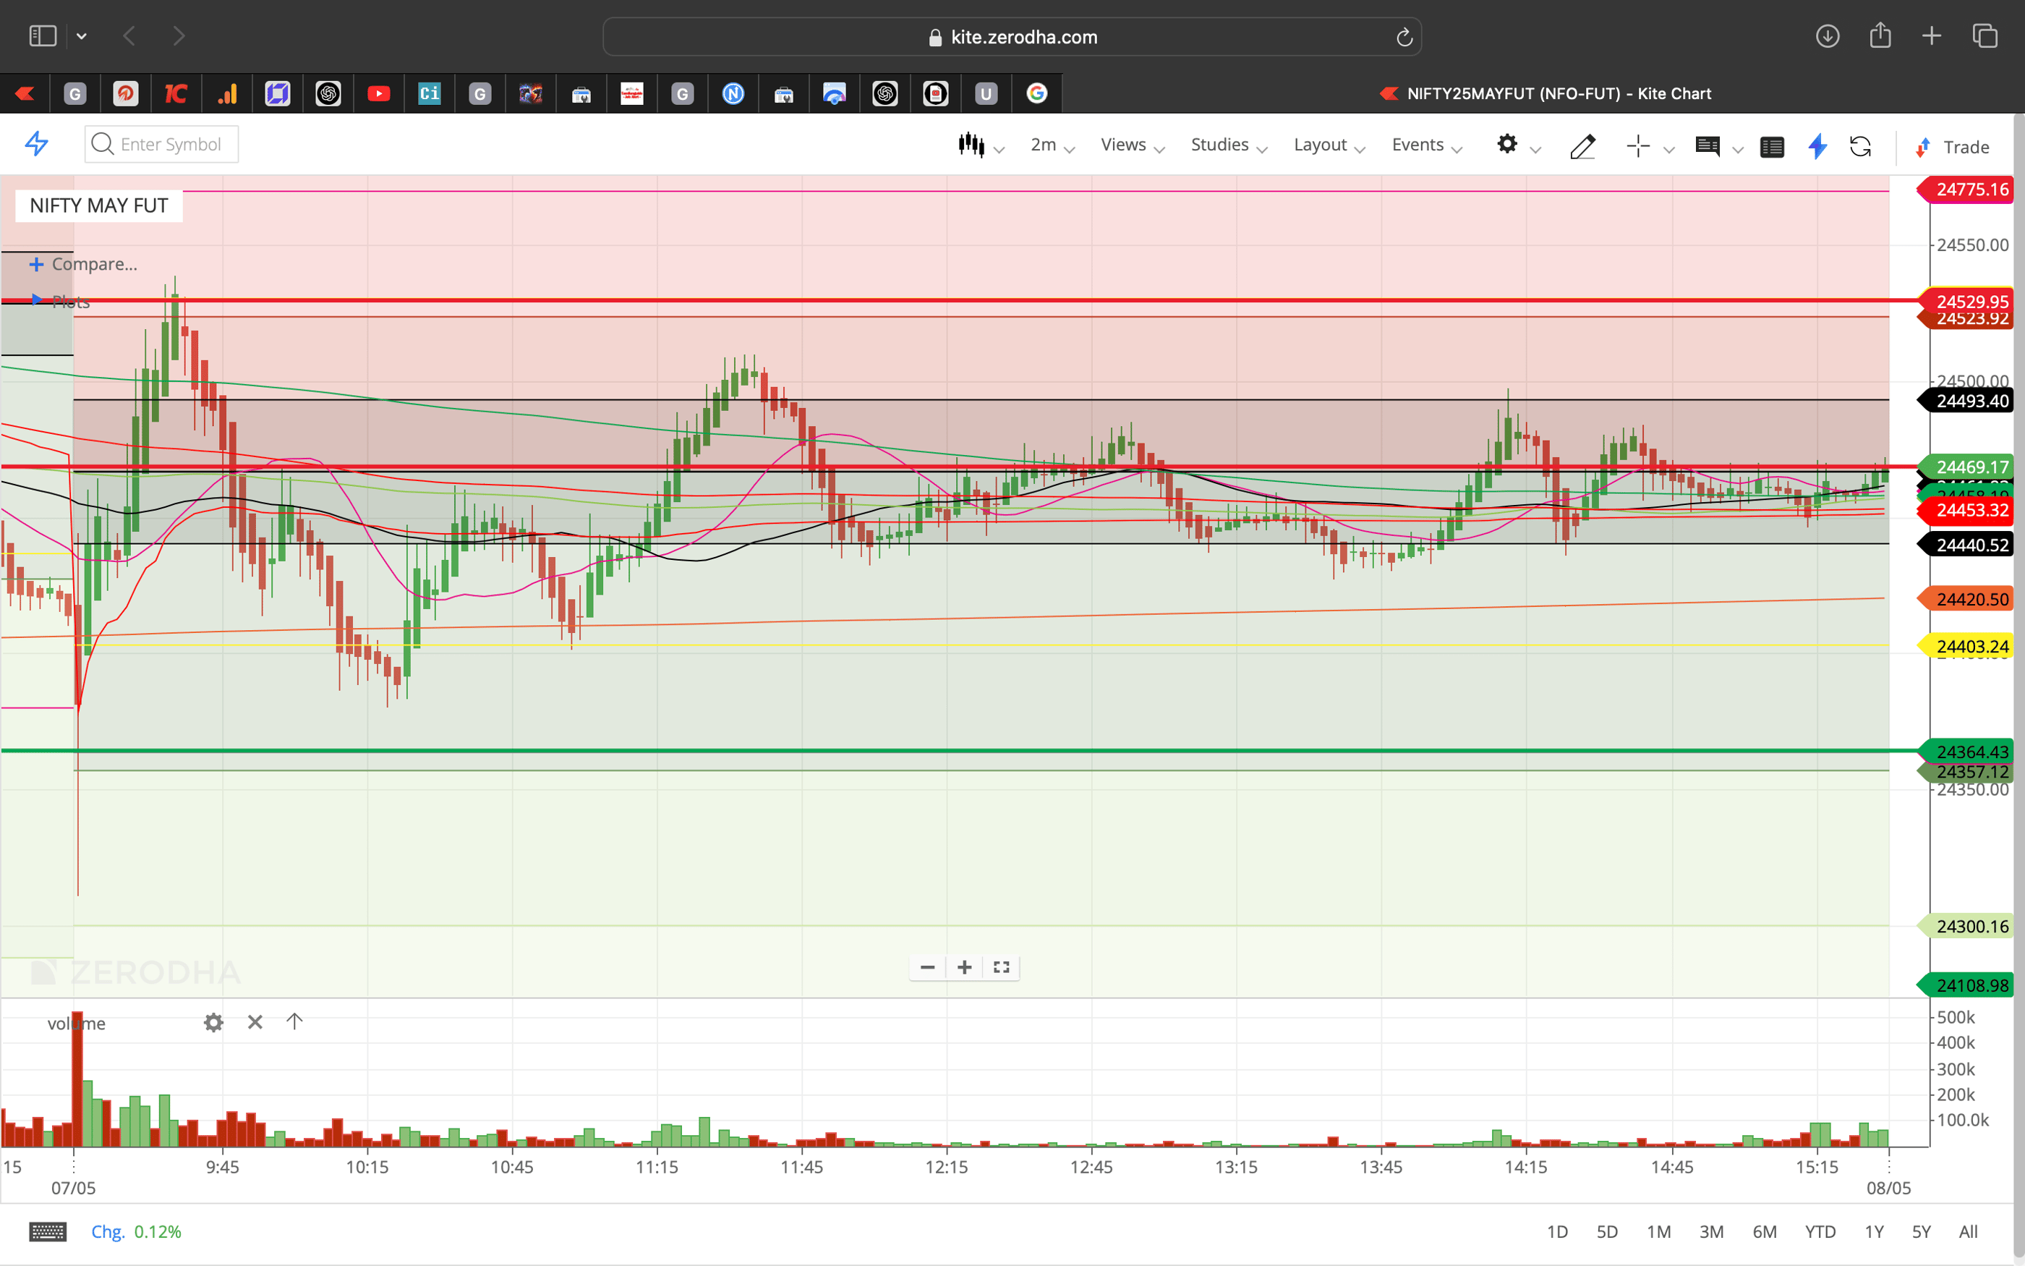The image size is (2025, 1266).
Task: Activate the crosshair tool
Action: pyautogui.click(x=1637, y=147)
